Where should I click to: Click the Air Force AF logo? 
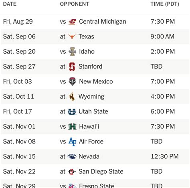click(72, 142)
